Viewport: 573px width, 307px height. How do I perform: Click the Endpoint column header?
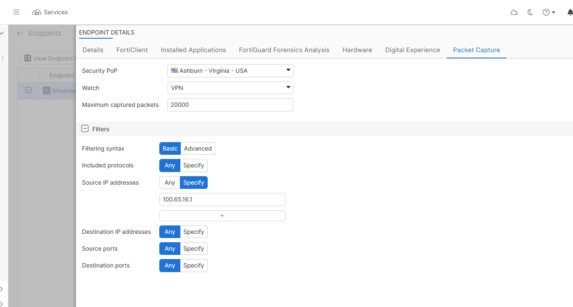58,75
